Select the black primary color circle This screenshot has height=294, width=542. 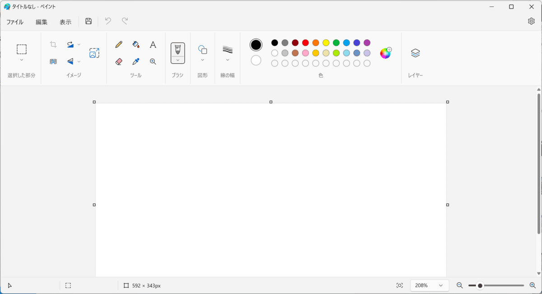256,45
